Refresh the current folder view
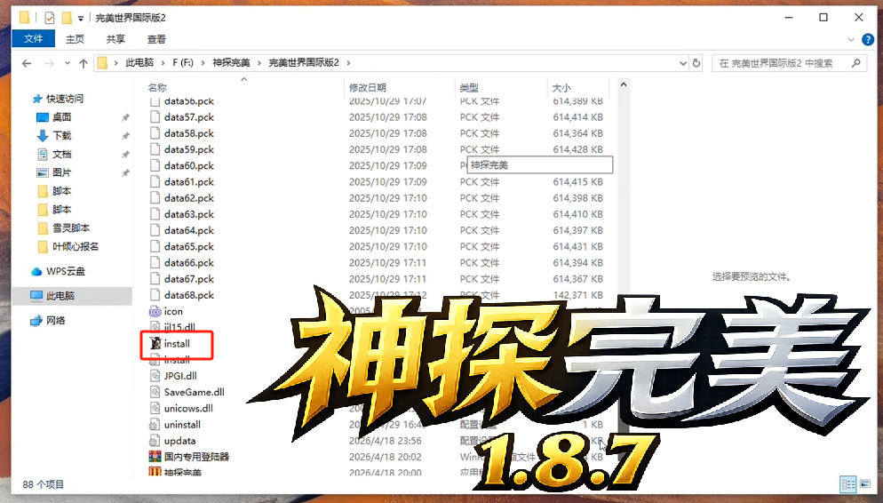 point(698,63)
